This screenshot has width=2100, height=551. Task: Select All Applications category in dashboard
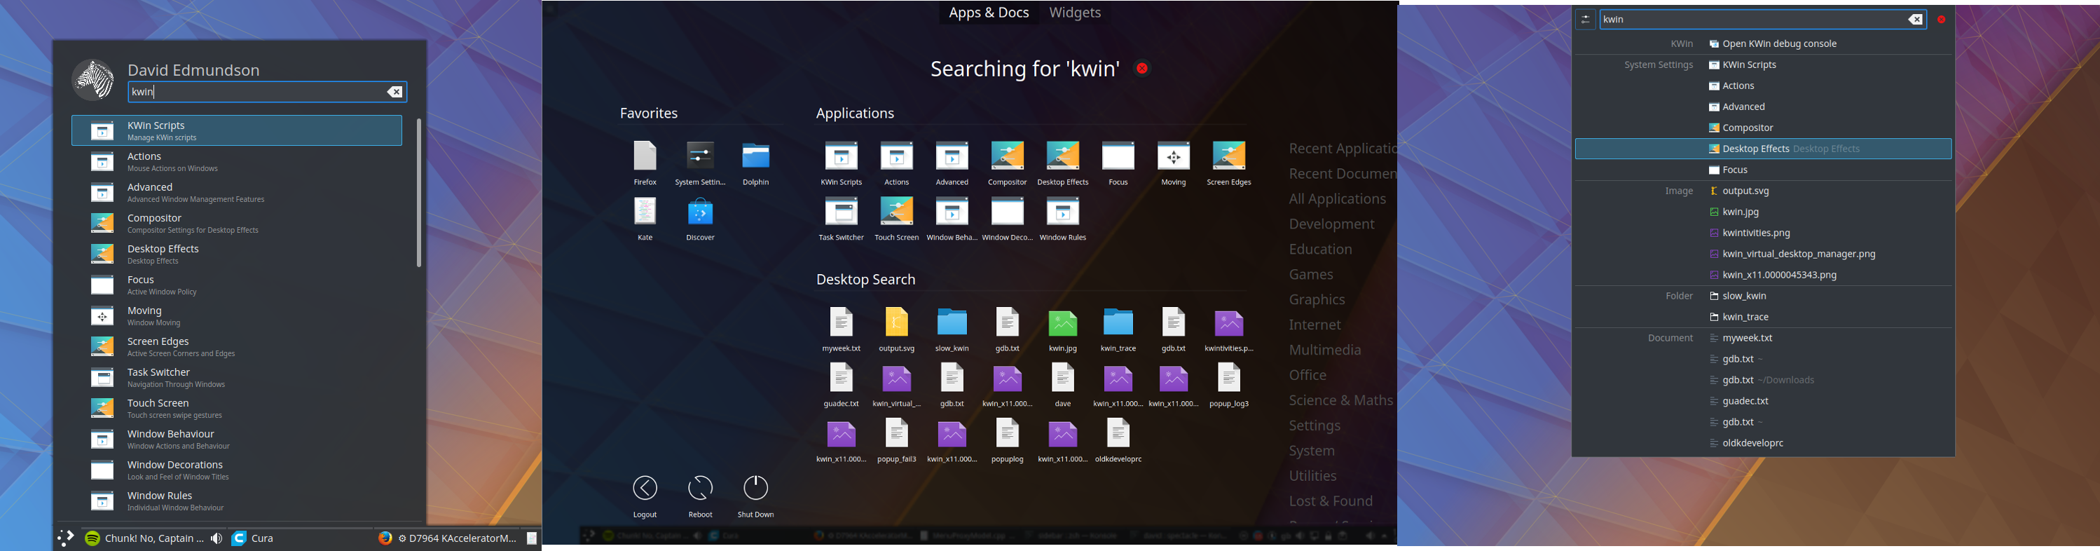1337,199
